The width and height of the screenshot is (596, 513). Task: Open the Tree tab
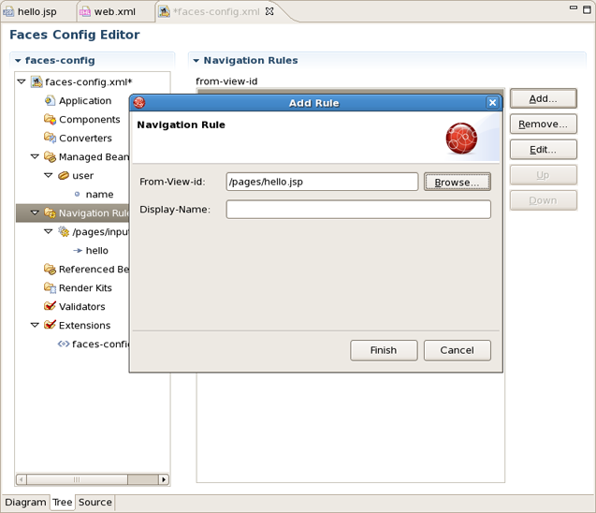pos(63,503)
